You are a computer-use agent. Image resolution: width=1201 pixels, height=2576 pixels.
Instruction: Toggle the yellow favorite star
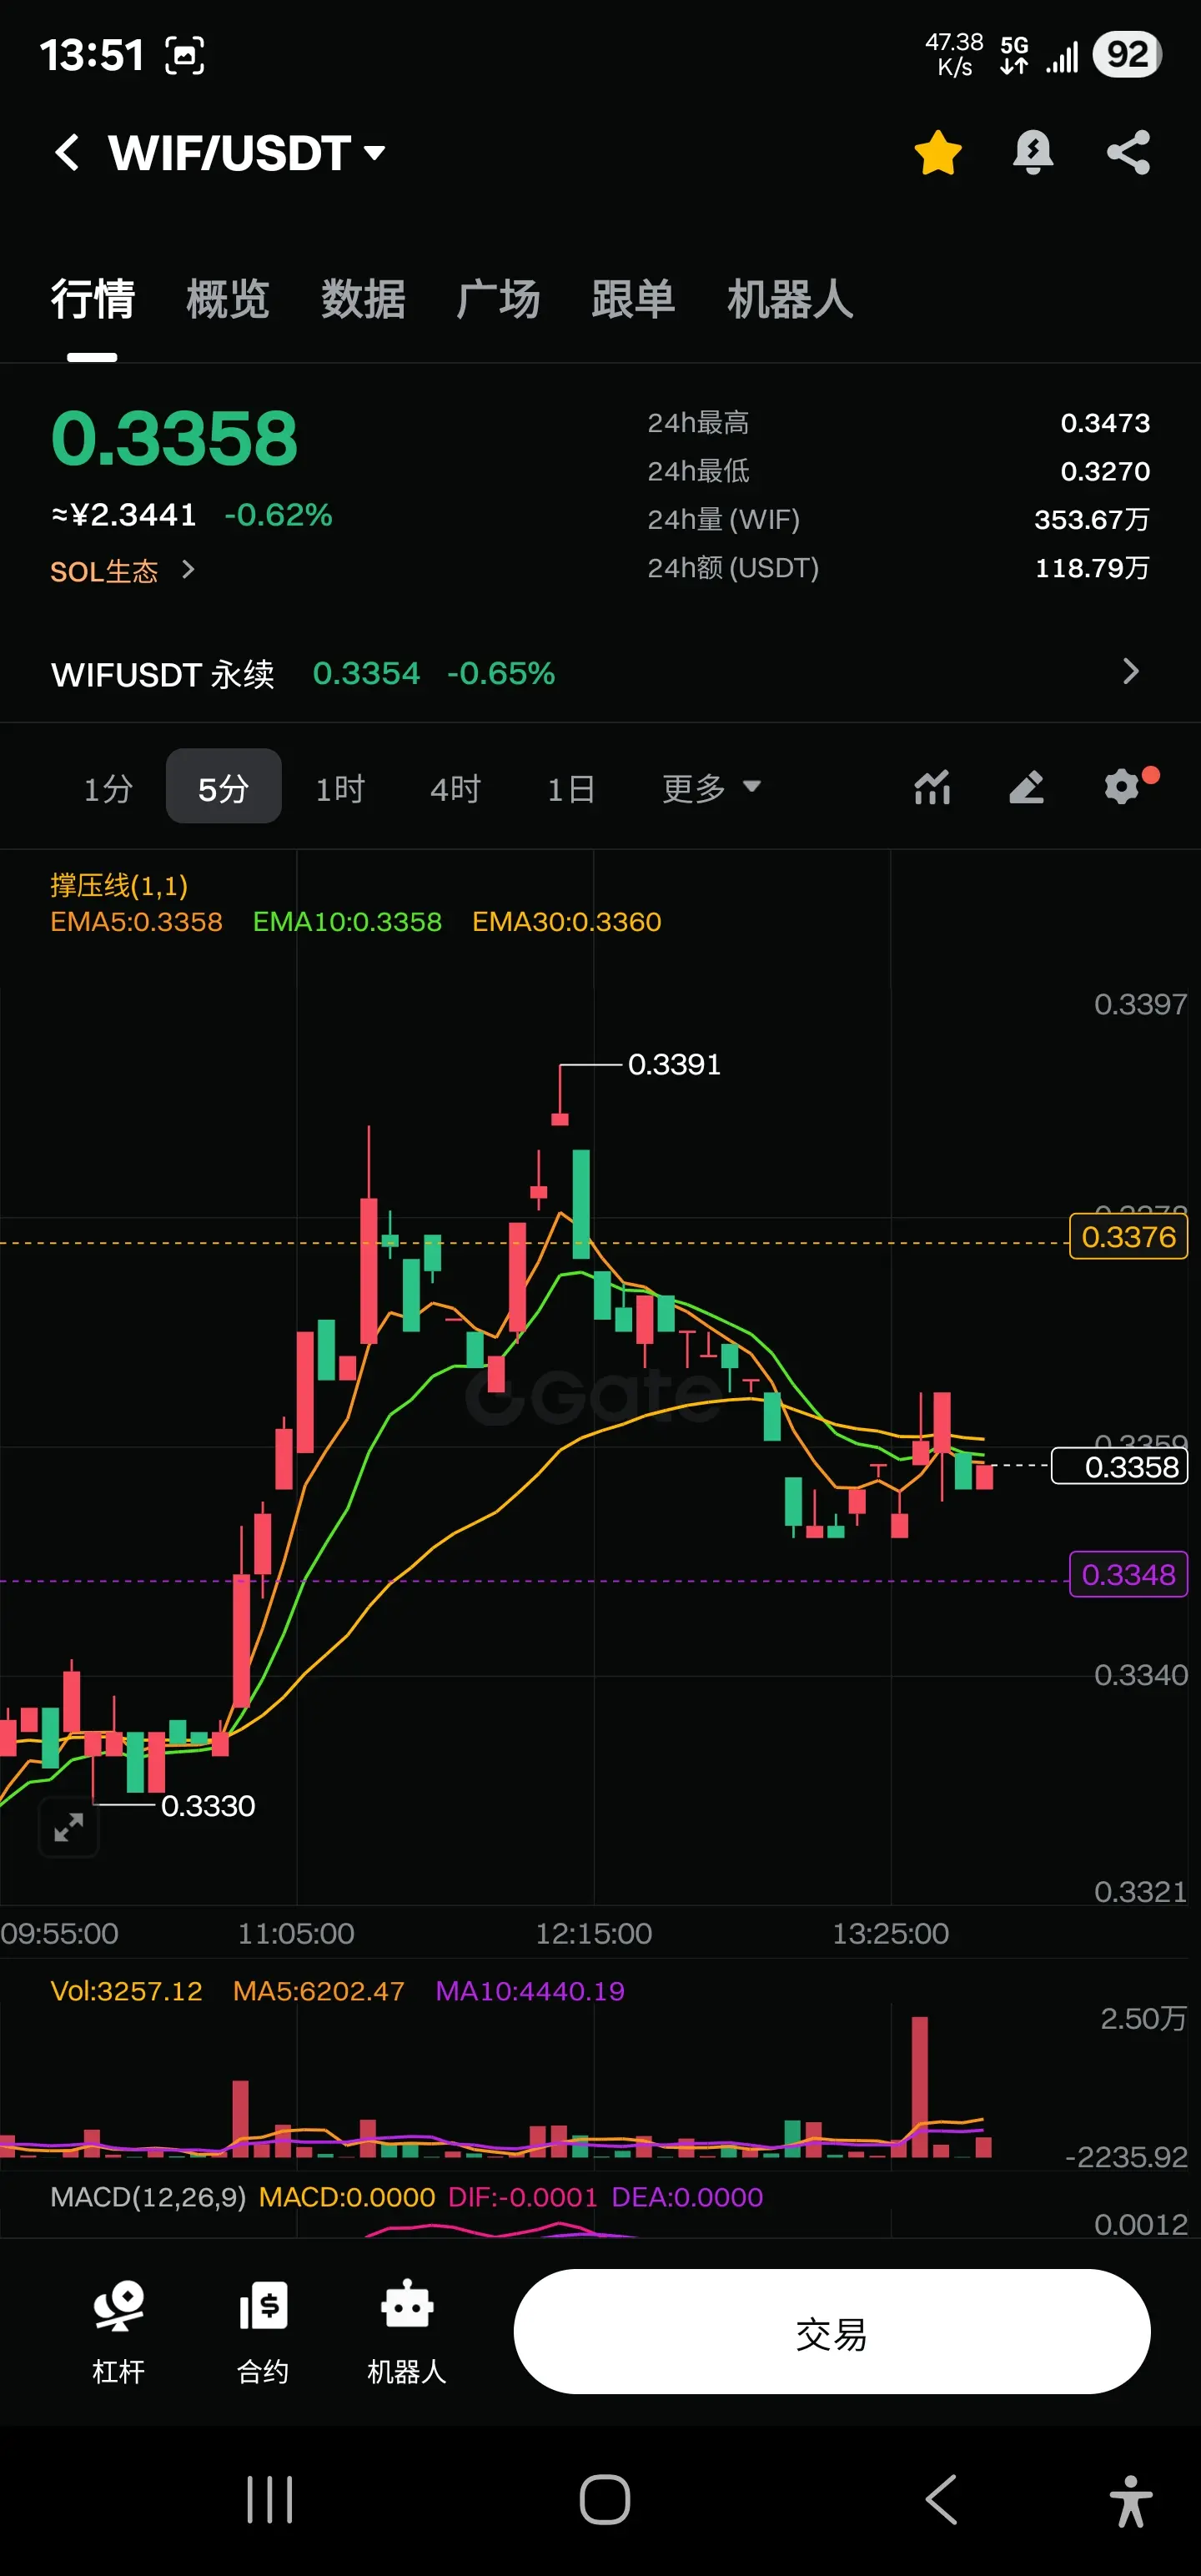pos(937,153)
